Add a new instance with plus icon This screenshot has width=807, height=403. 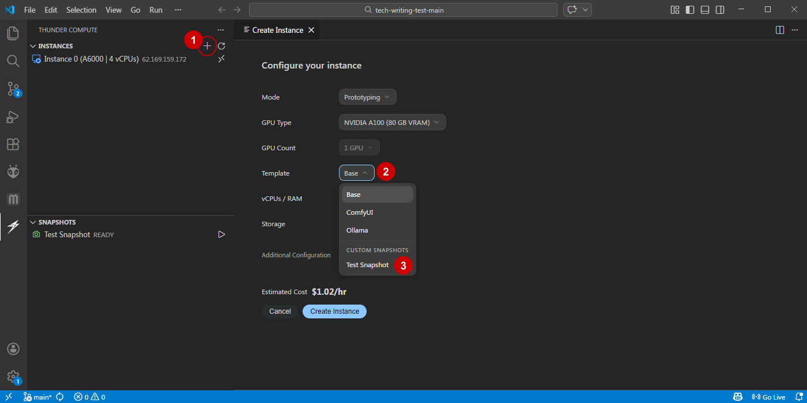pos(208,46)
